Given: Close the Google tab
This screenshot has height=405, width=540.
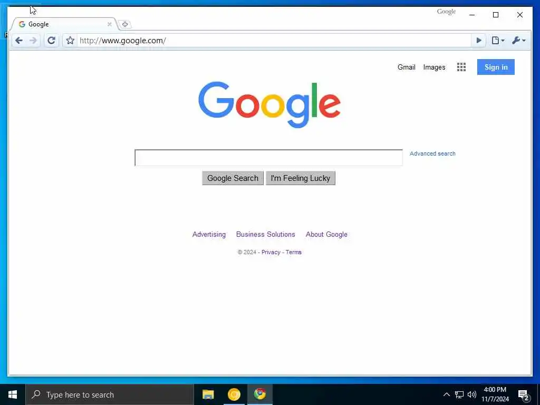Looking at the screenshot, I should 110,24.
